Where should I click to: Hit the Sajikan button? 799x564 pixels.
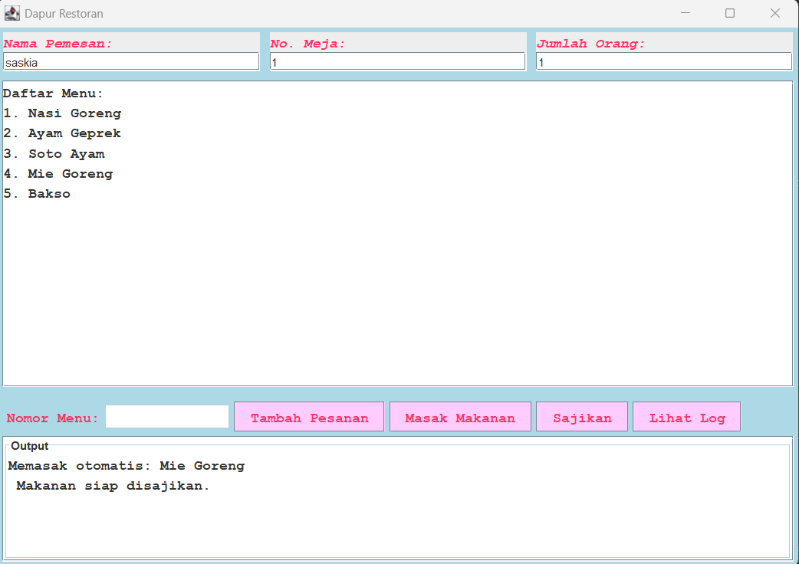[582, 418]
